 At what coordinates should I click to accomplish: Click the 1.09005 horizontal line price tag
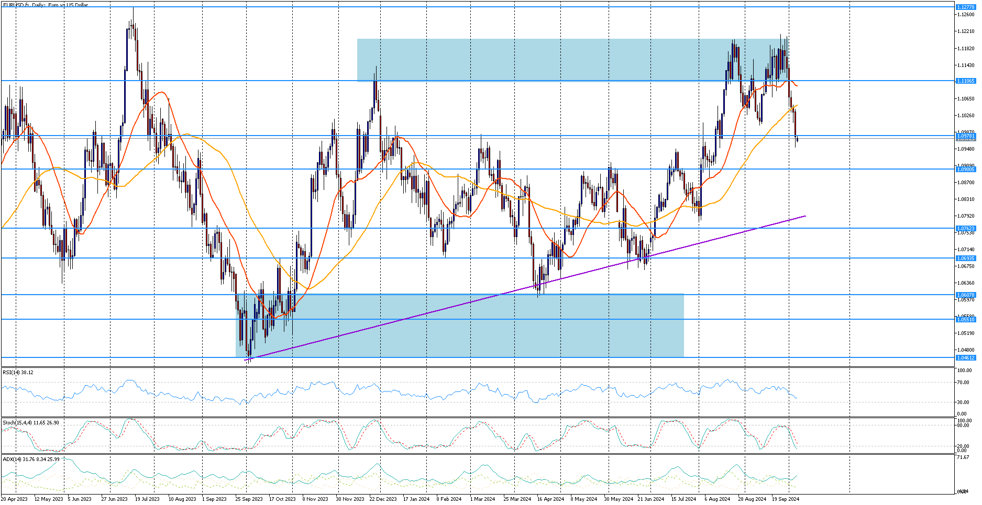tap(966, 169)
